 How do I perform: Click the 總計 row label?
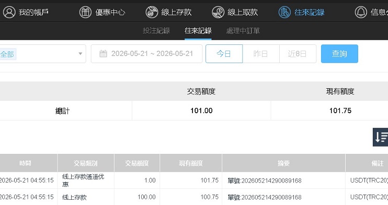[x=62, y=111]
